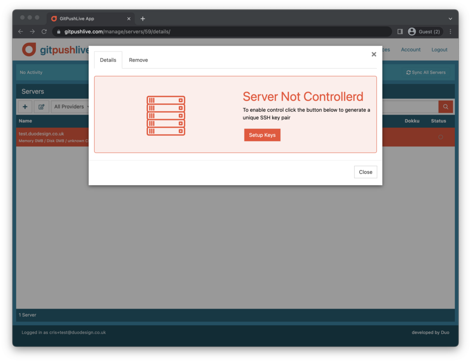
Task: Click the server rack illustration
Action: [x=166, y=116]
